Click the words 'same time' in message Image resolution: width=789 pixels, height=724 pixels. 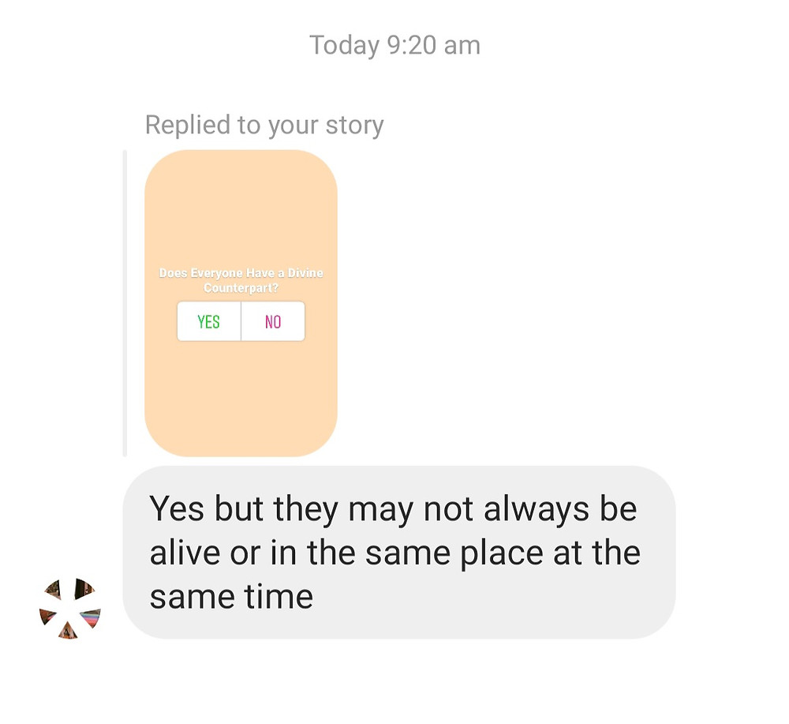231,597
